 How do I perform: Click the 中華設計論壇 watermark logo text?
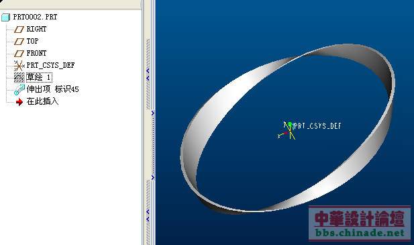(x=360, y=218)
